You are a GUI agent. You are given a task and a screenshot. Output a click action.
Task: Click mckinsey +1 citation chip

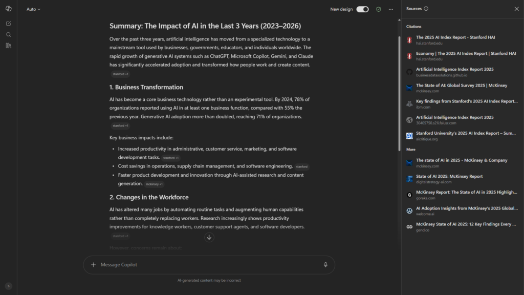[x=154, y=184]
